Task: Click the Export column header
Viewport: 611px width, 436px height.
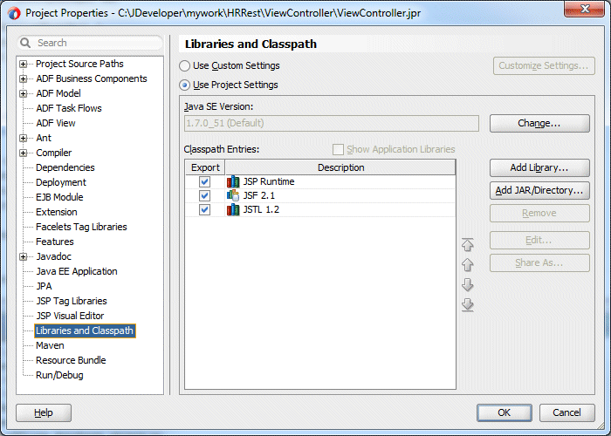Action: (205, 167)
